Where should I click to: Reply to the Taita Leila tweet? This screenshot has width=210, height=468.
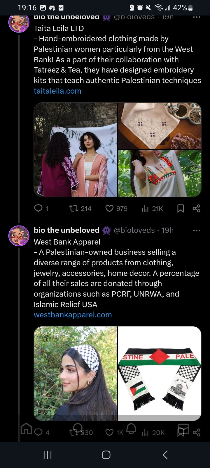[x=38, y=208]
